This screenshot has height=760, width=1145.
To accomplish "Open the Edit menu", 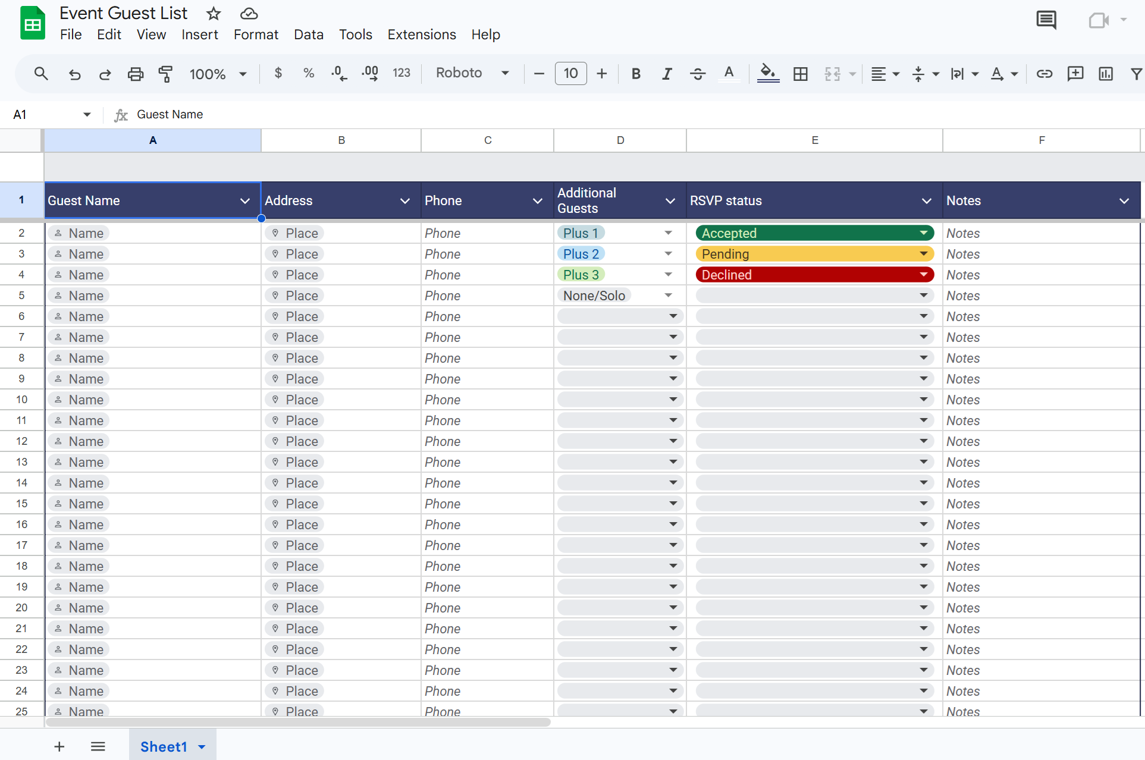I will [x=109, y=34].
